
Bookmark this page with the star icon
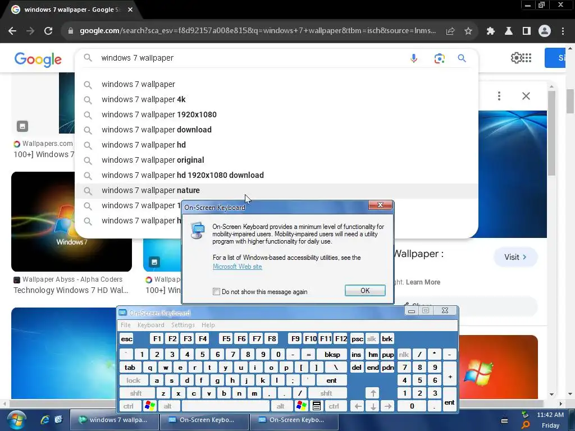click(x=468, y=31)
